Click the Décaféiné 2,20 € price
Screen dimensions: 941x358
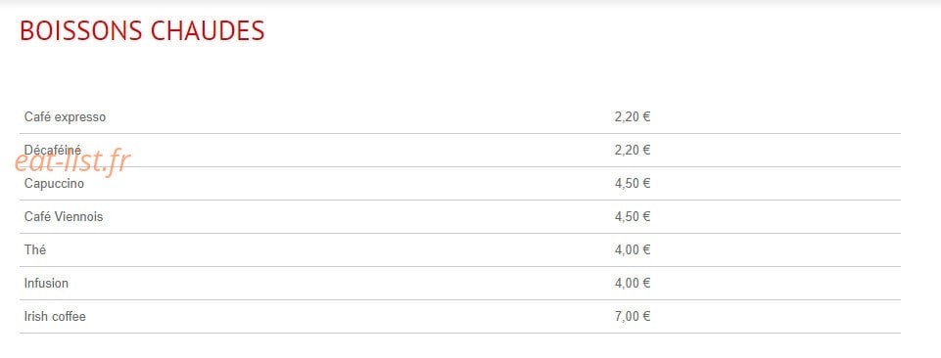click(633, 150)
